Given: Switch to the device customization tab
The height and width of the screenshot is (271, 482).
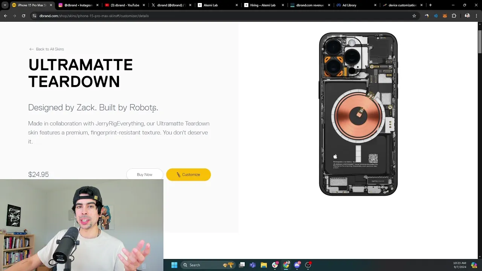Looking at the screenshot, I should click(403, 5).
